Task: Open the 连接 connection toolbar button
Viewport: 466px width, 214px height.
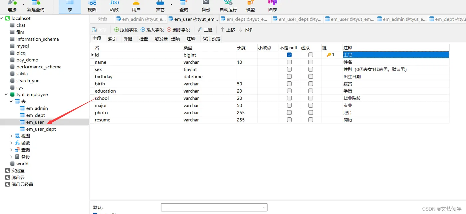Action: coord(12,6)
